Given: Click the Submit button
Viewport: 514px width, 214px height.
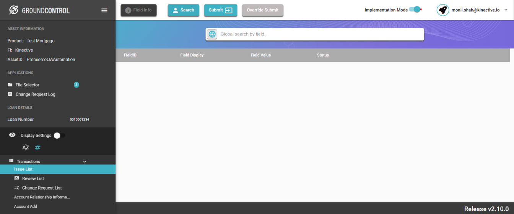Looking at the screenshot, I should 221,10.
